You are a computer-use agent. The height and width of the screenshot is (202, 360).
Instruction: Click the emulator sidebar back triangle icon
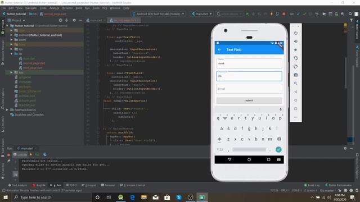295,92
